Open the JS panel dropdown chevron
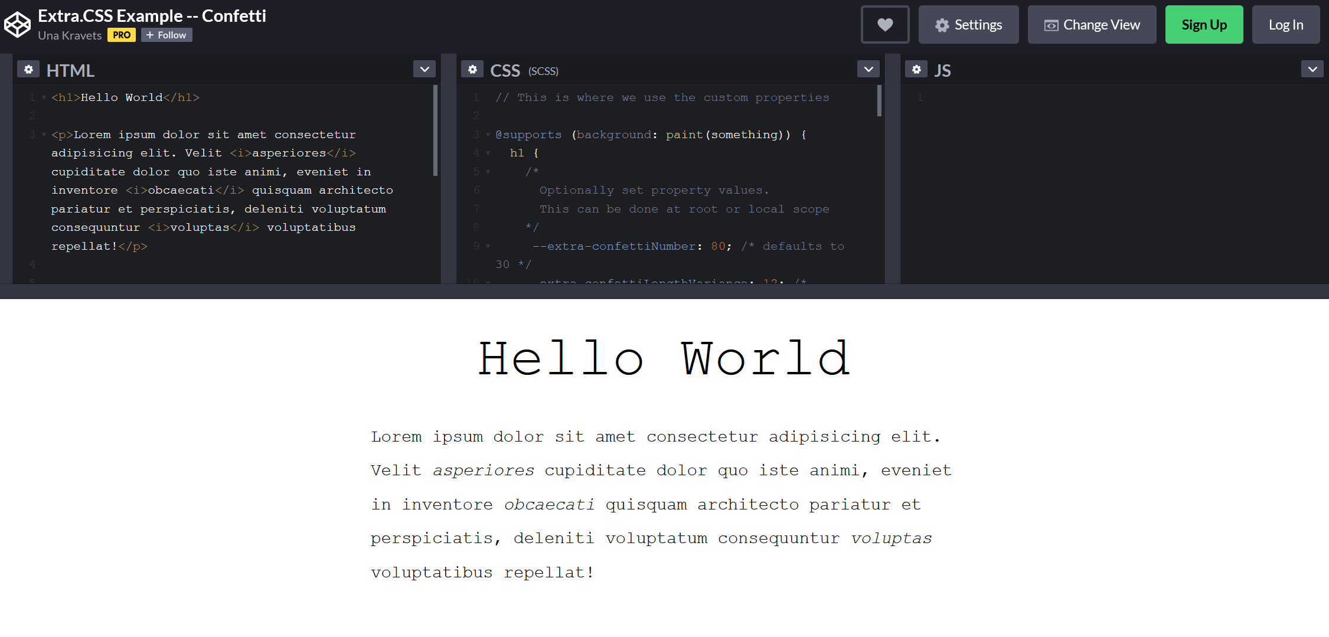 click(1312, 68)
